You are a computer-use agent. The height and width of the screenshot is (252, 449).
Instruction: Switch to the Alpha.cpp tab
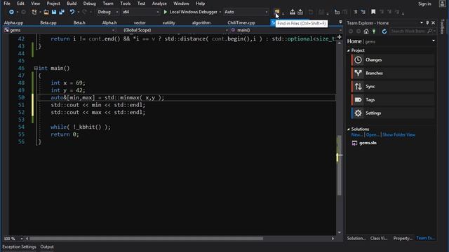pos(14,22)
